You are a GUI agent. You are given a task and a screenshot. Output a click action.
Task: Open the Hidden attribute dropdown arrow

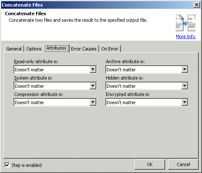point(184,86)
